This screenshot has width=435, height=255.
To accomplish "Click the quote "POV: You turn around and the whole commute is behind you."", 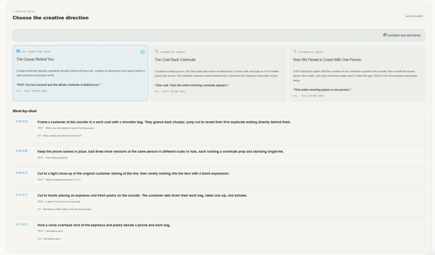I will [x=58, y=85].
